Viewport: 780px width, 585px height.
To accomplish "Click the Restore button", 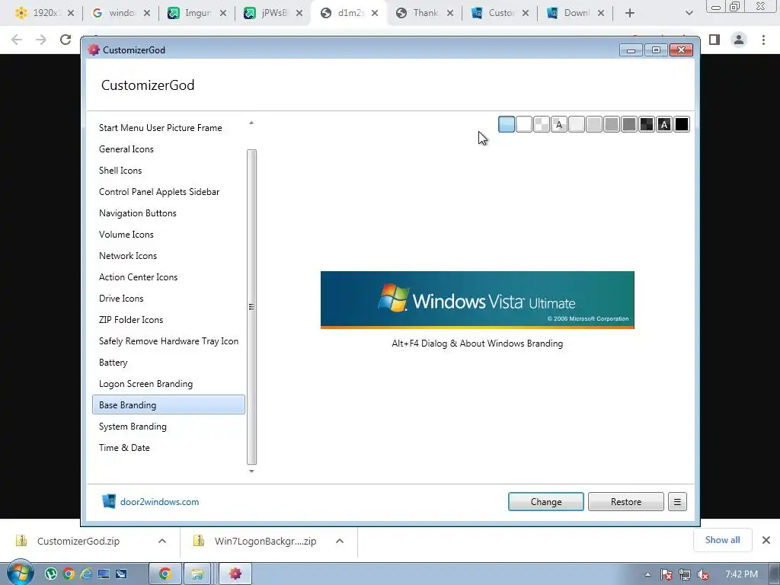I will coord(626,502).
